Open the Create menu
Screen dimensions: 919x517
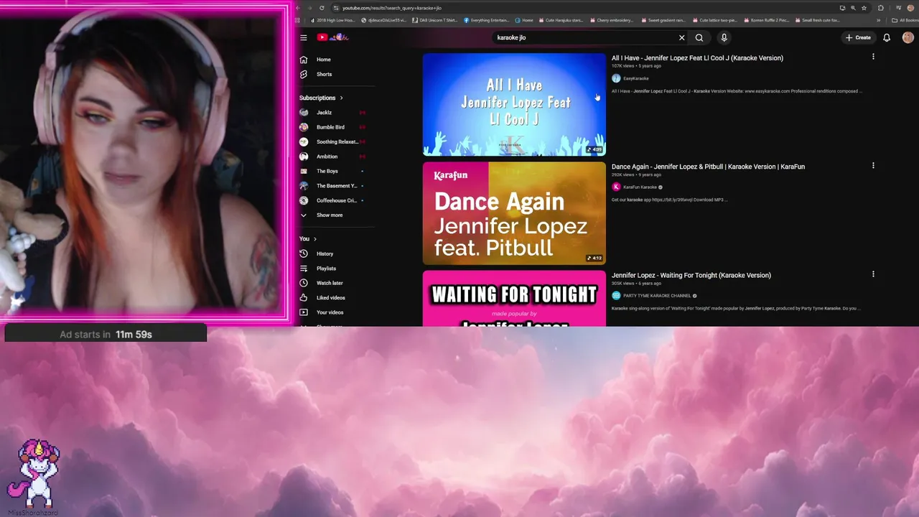858,37
